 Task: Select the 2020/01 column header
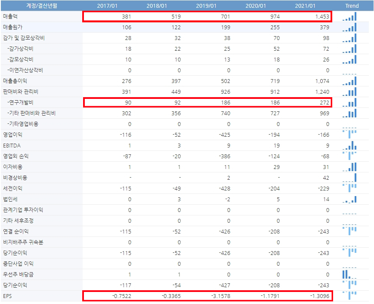pos(256,6)
